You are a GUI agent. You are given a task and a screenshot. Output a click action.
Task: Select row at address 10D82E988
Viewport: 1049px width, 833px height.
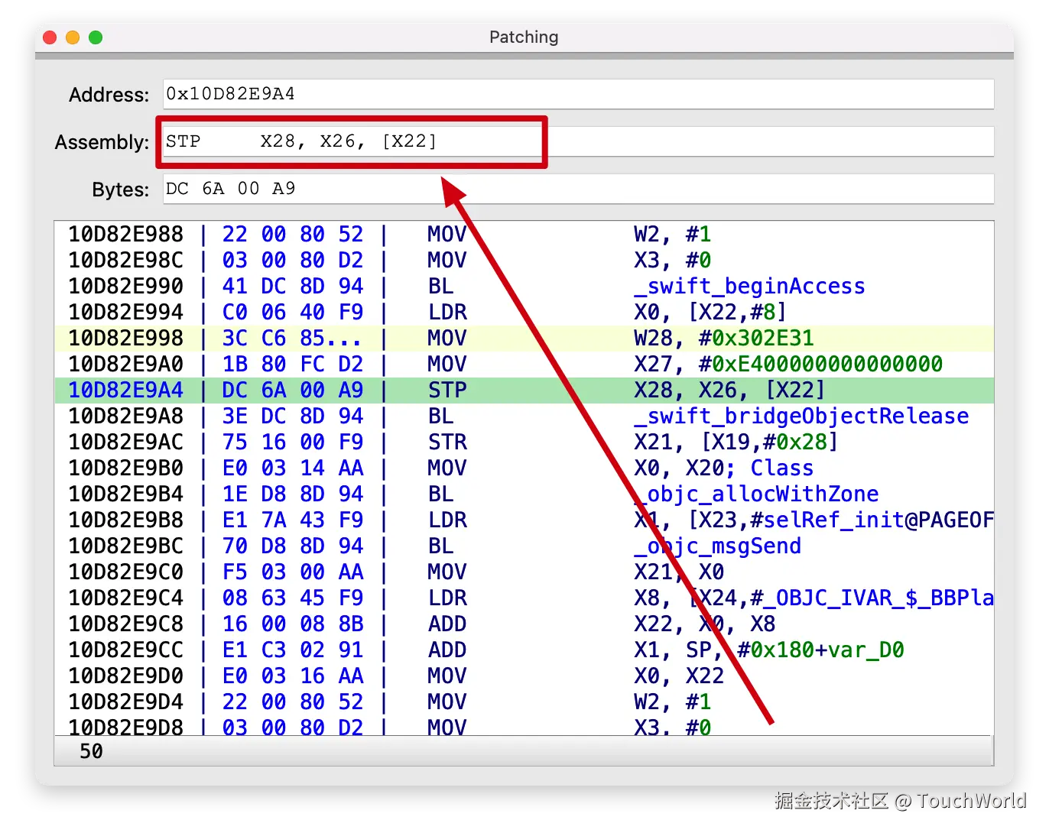coord(524,234)
